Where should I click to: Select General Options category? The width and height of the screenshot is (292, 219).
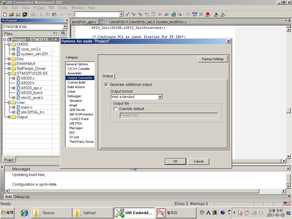pyautogui.click(x=77, y=64)
